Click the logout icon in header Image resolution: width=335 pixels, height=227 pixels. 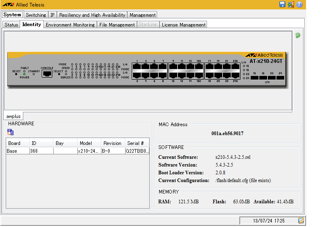(x=291, y=4)
